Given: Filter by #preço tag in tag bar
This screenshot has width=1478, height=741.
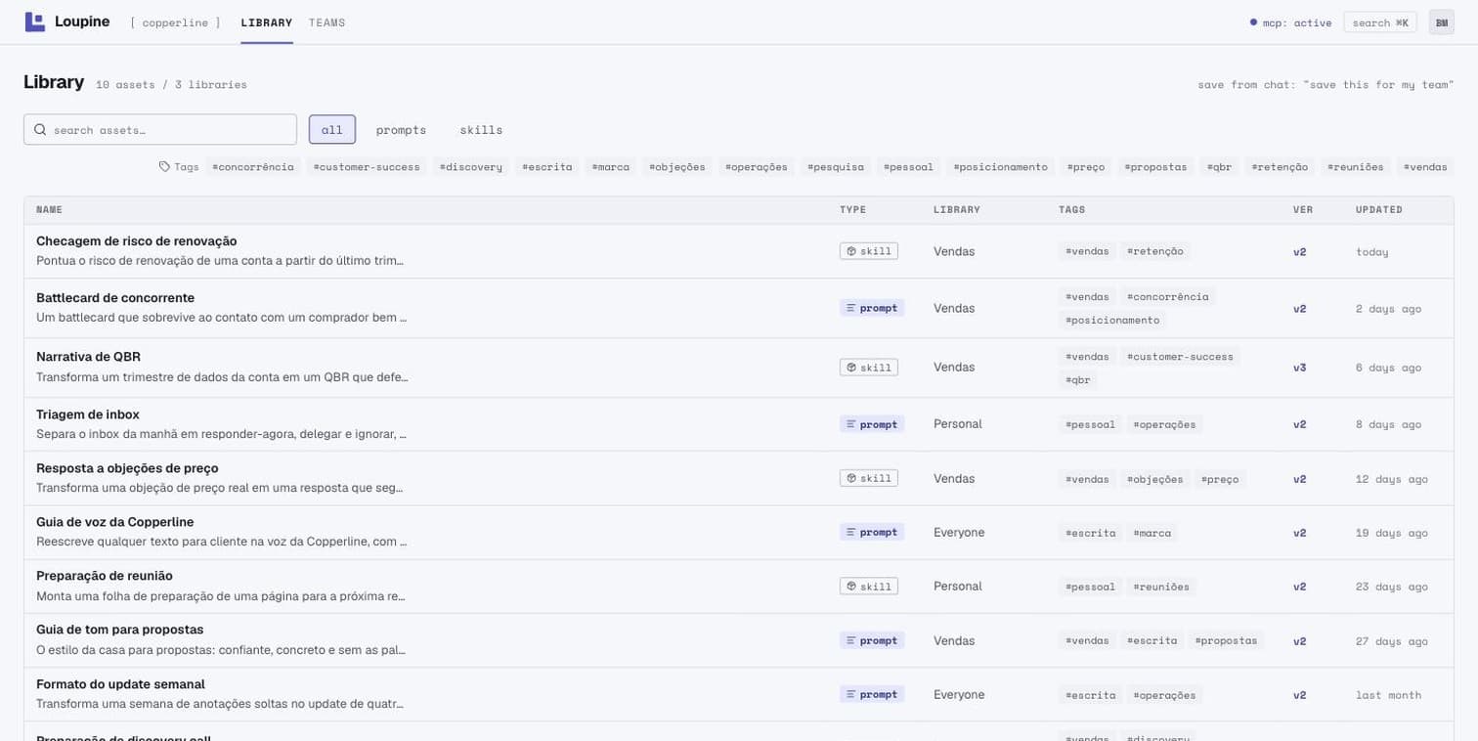Looking at the screenshot, I should pyautogui.click(x=1085, y=167).
